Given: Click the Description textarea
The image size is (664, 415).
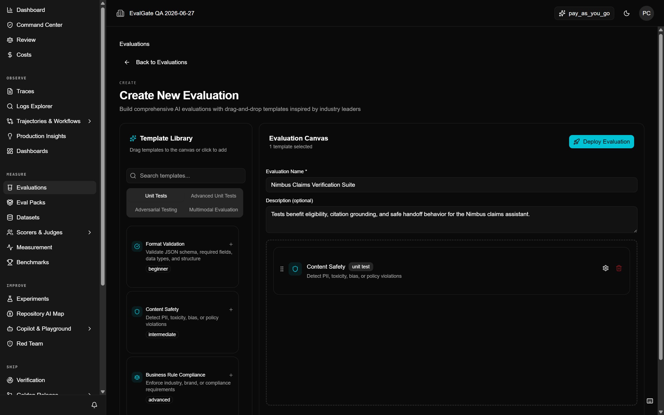Looking at the screenshot, I should point(452,220).
